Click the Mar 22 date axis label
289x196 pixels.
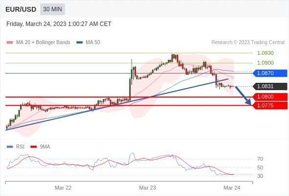tap(63, 188)
